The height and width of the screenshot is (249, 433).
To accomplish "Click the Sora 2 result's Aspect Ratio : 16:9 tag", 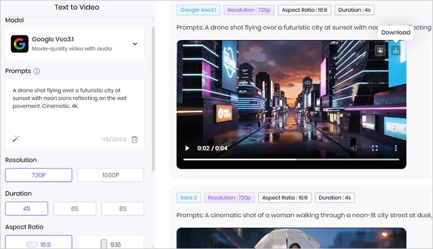I will pos(285,198).
